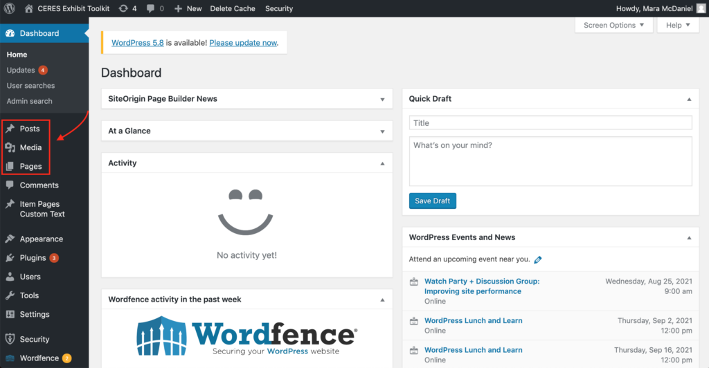This screenshot has height=368, width=709.
Task: Click the pencil icon beside upcoming event text
Action: [538, 260]
